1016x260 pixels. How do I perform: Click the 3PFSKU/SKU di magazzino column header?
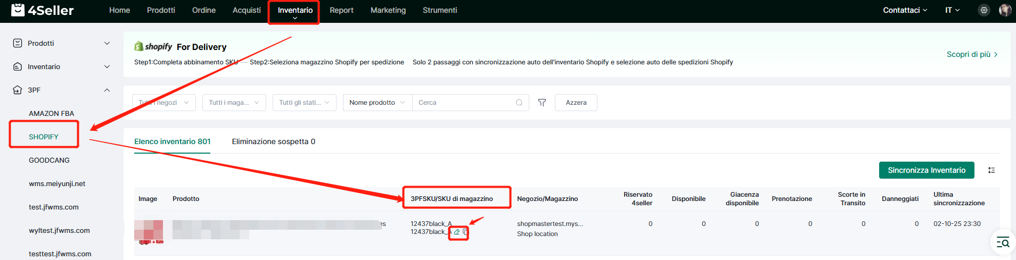point(452,198)
